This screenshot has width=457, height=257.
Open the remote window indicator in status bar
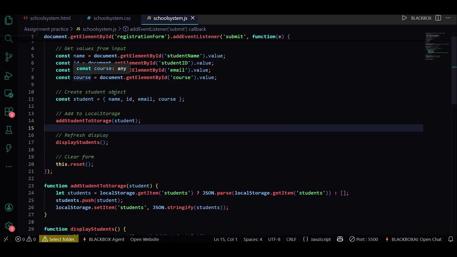pyautogui.click(x=6, y=239)
